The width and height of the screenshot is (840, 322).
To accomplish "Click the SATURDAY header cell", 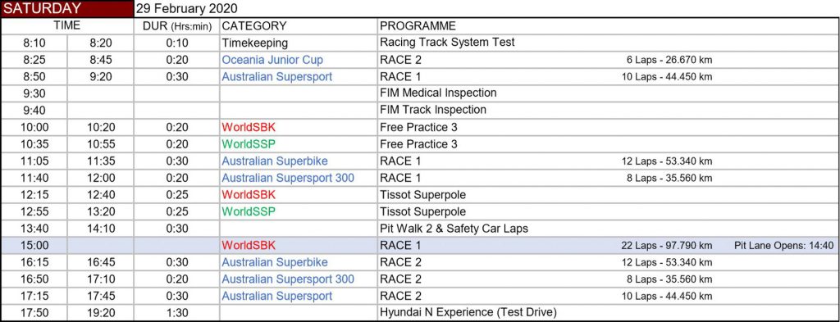I will [67, 9].
